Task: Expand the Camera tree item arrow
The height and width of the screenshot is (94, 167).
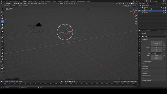Action: pyautogui.click(x=142, y=9)
